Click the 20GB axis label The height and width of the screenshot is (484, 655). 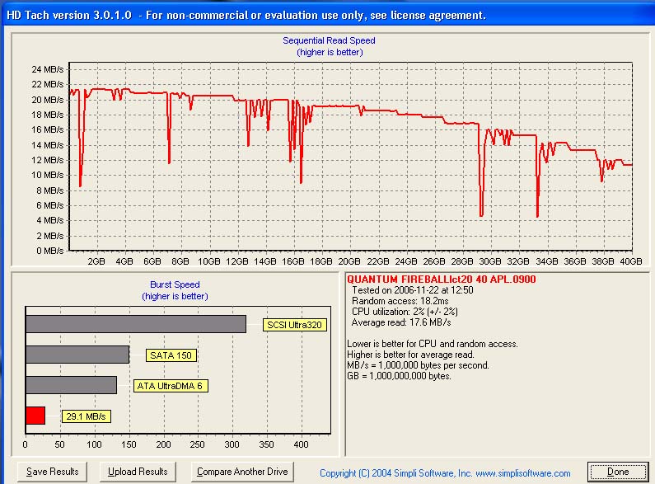349,261
